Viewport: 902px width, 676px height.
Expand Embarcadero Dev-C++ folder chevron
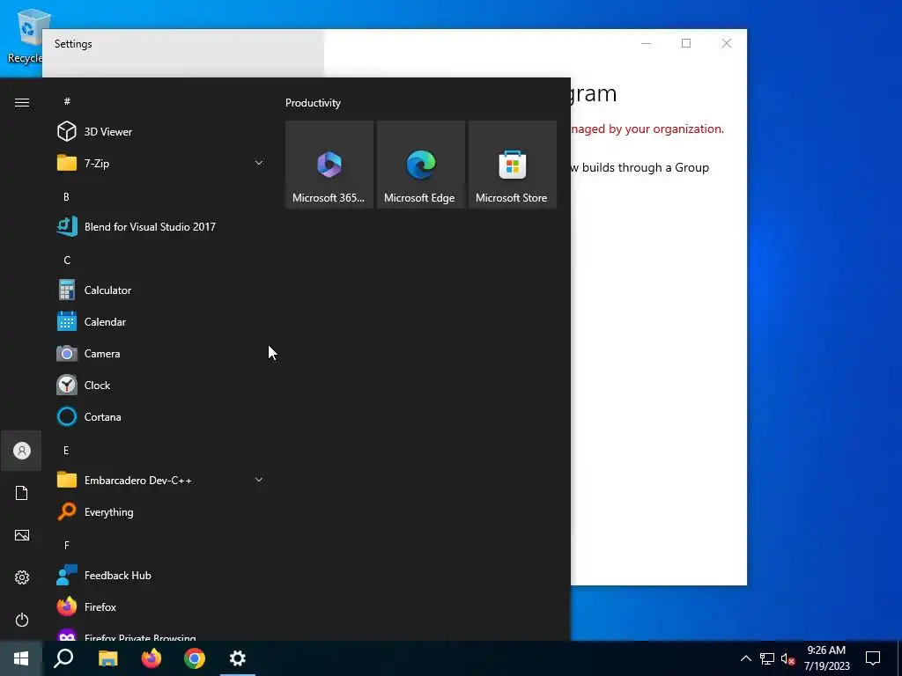tap(259, 480)
